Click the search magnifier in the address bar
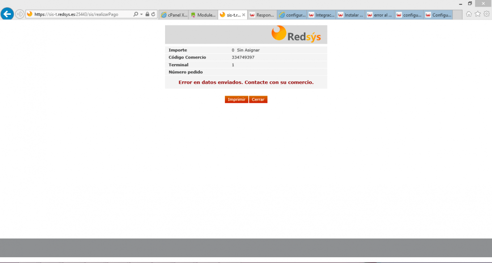Screen dimensions: 492x263 136,14
